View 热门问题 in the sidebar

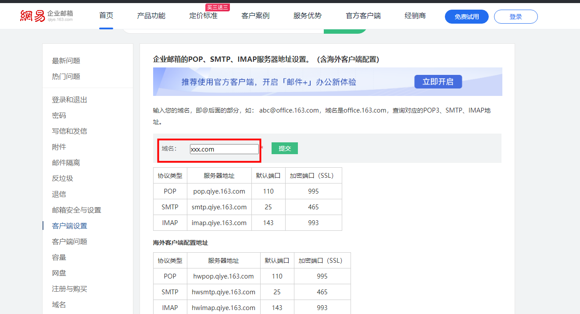point(66,75)
